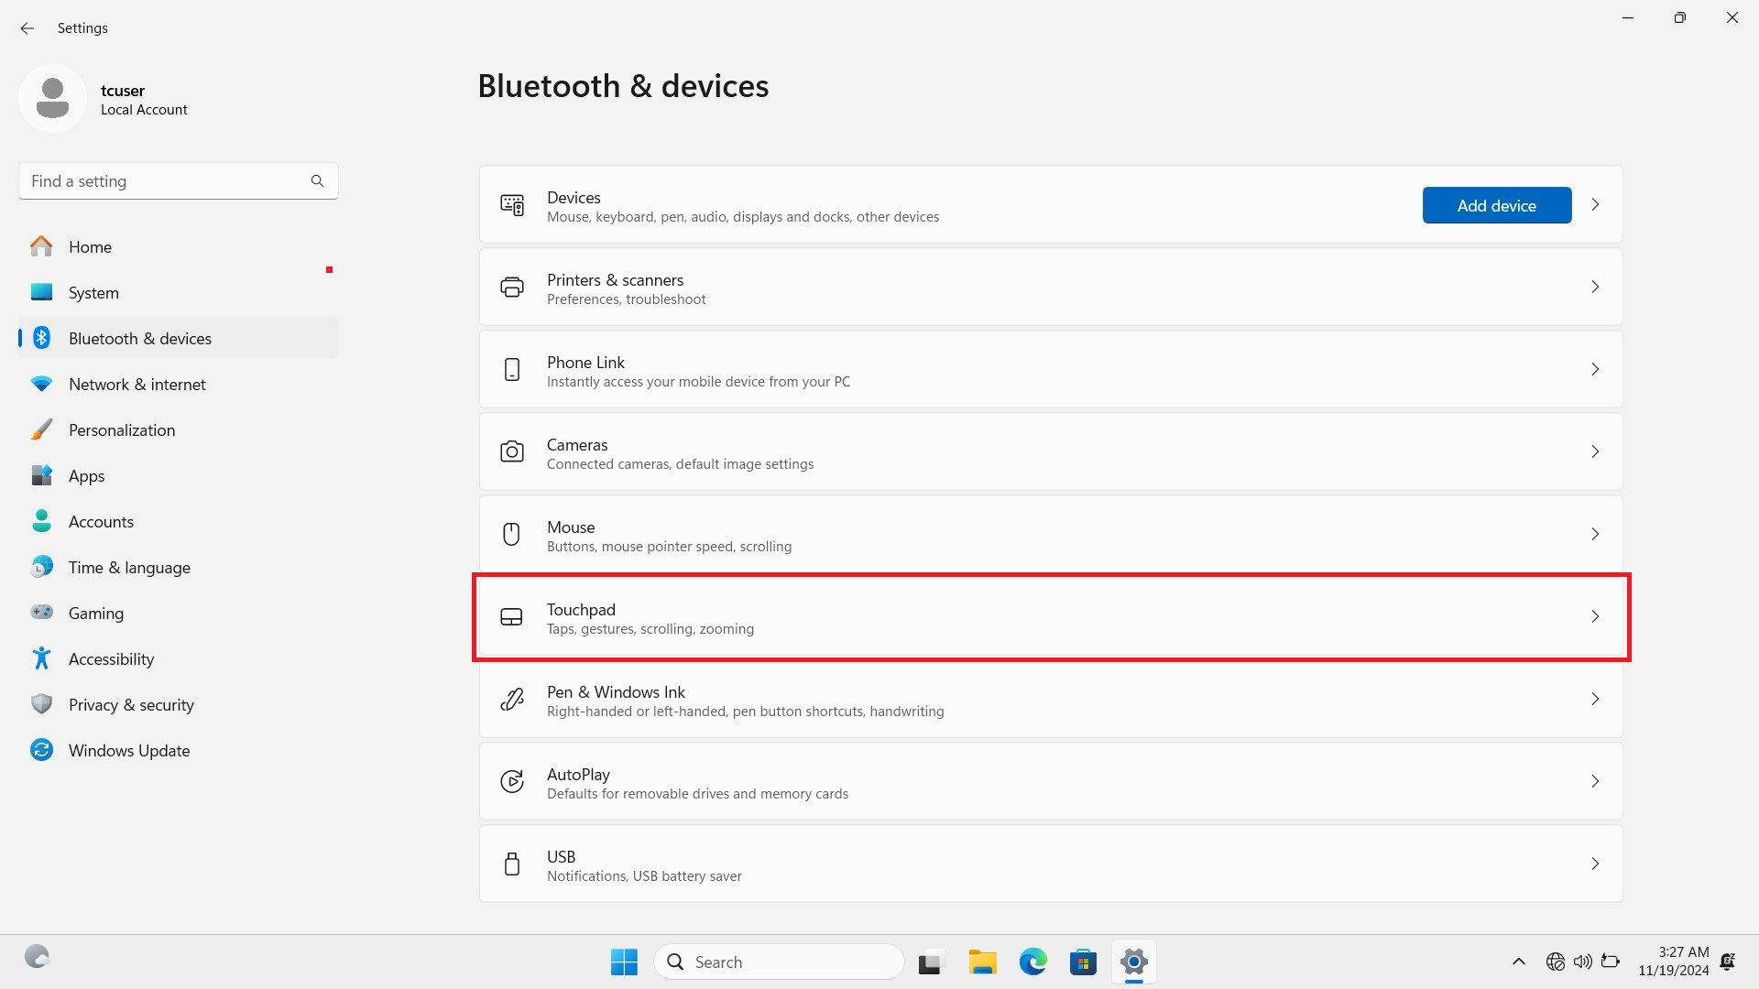Select the Network & internet globe icon
Viewport: 1759px width, 989px height.
(x=41, y=384)
